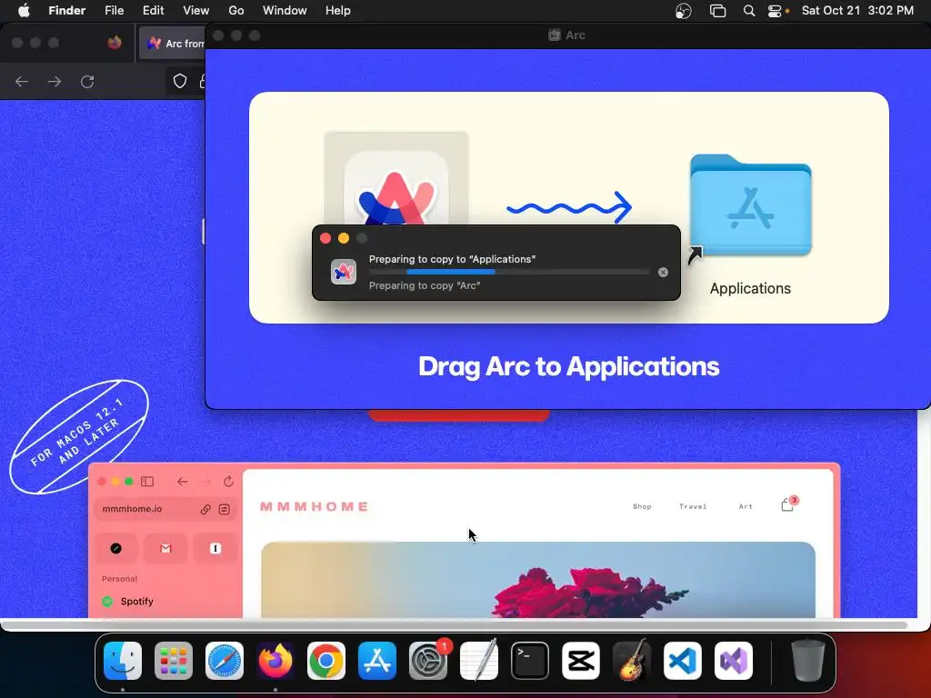Go forward in the Firefox window

point(55,81)
